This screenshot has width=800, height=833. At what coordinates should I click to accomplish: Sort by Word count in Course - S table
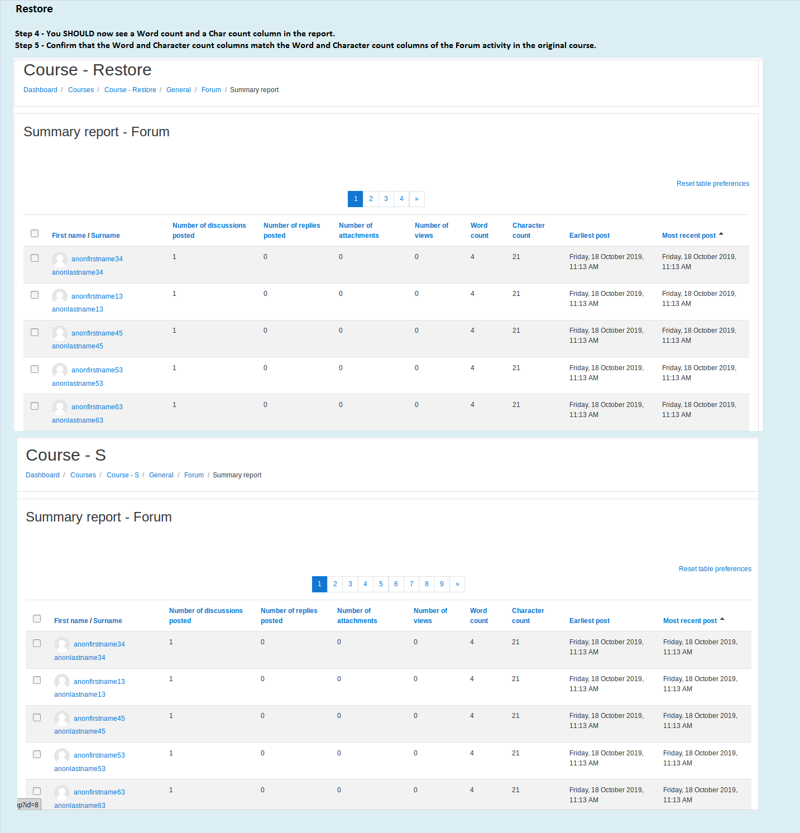[x=479, y=616]
